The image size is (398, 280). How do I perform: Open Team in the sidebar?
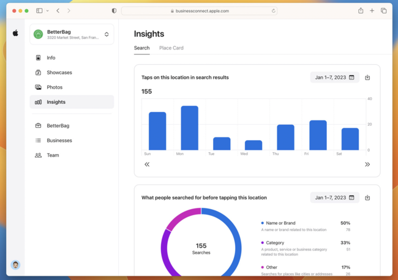[x=72, y=155]
